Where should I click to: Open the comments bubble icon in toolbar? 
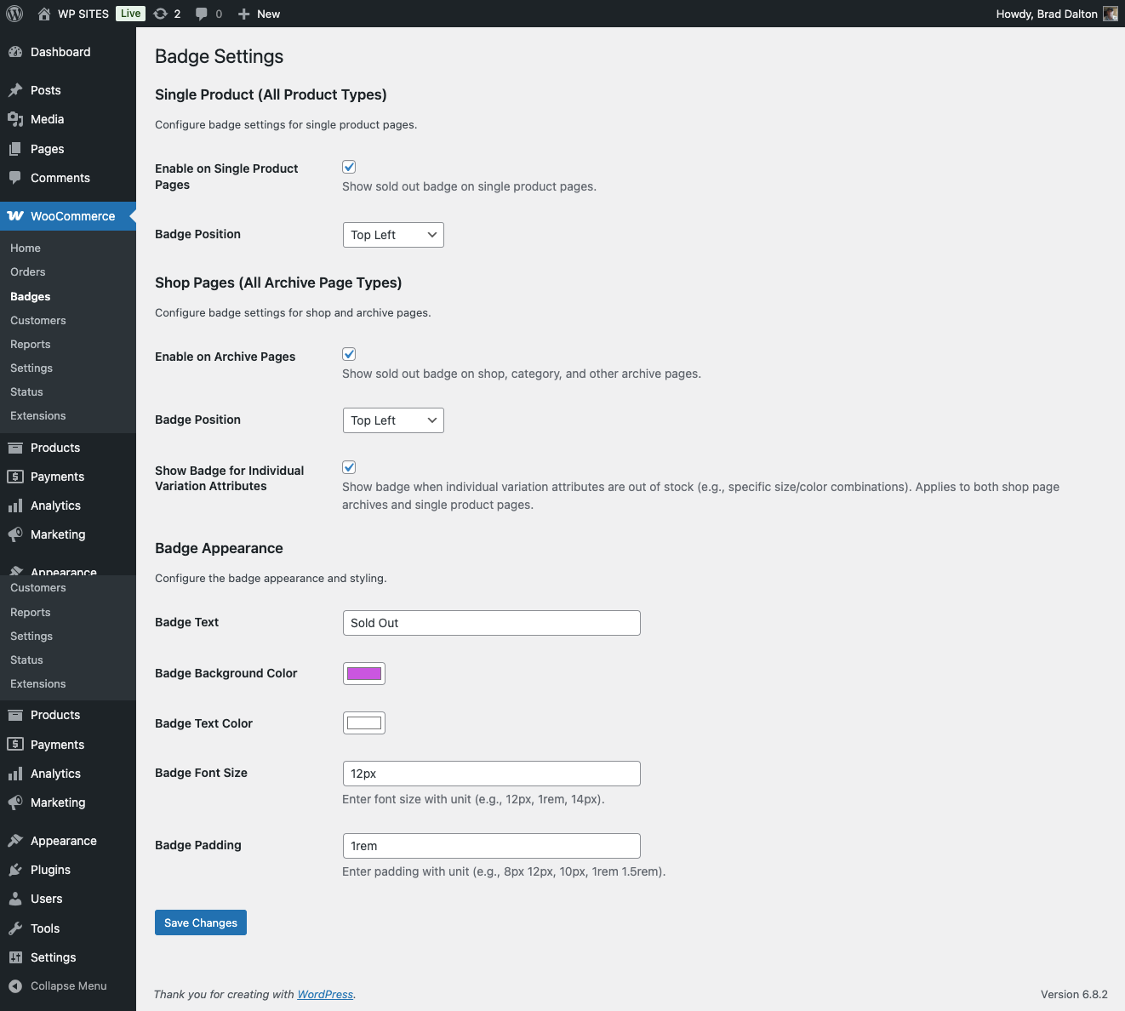pos(202,14)
